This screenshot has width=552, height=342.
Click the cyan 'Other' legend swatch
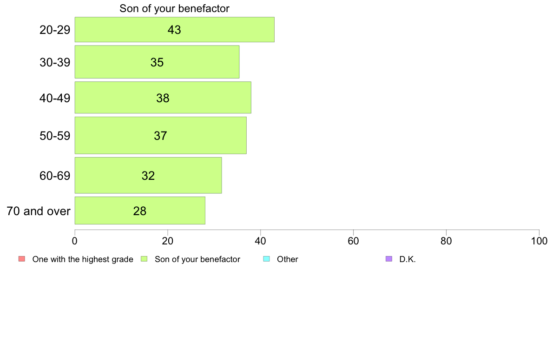tap(267, 259)
